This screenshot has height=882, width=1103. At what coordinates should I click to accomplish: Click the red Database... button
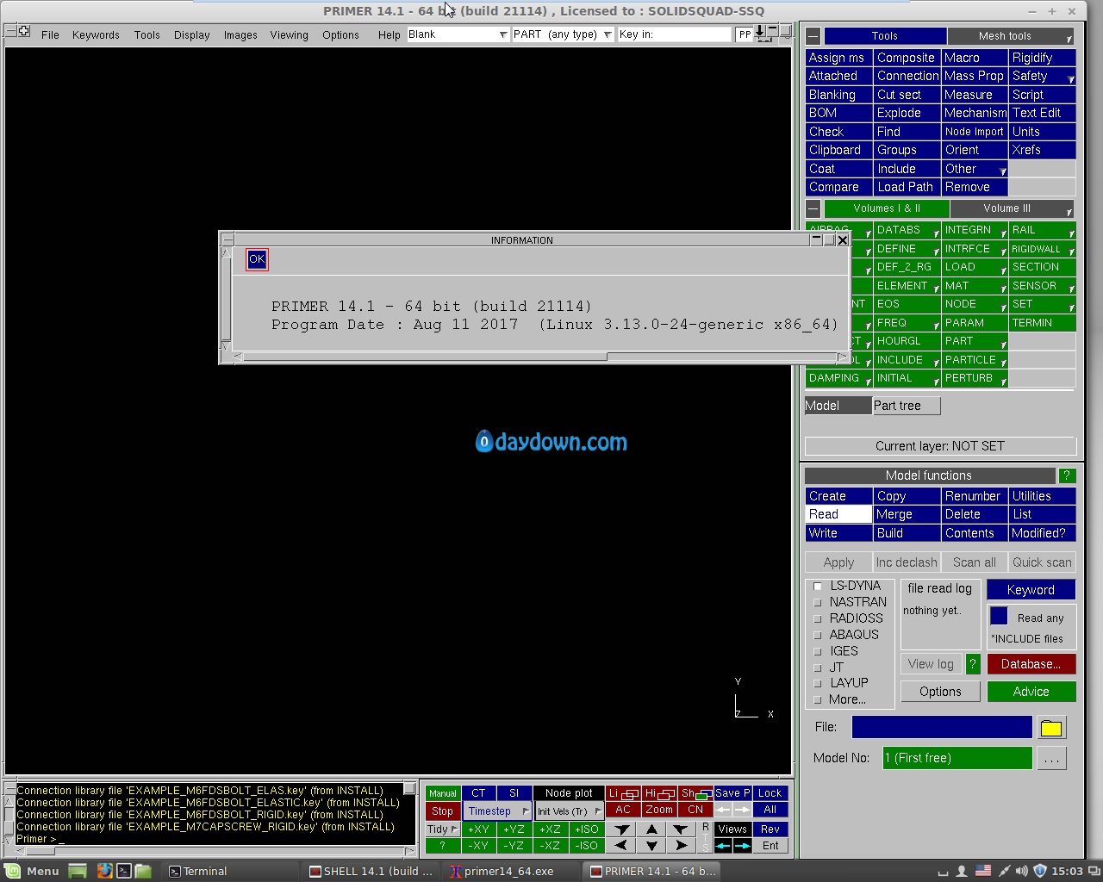tap(1031, 664)
